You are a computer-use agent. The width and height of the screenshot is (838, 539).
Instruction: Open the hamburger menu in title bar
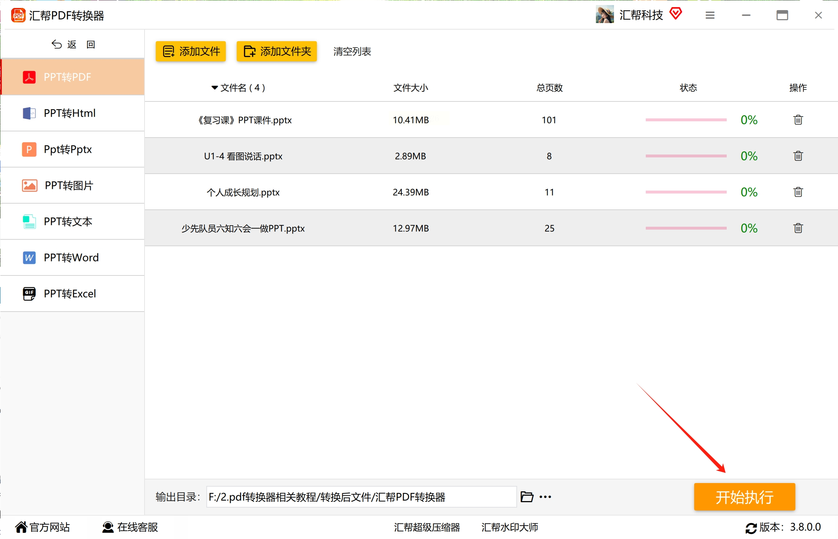click(710, 15)
